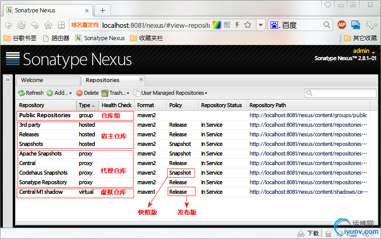Click the Delete repository button
Screen dimensions: 381x239
(88, 93)
